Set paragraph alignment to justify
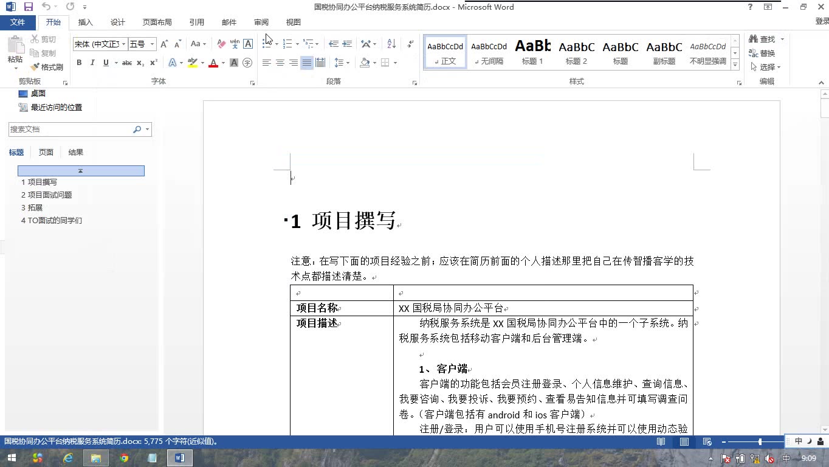Image resolution: width=829 pixels, height=467 pixels. click(307, 63)
